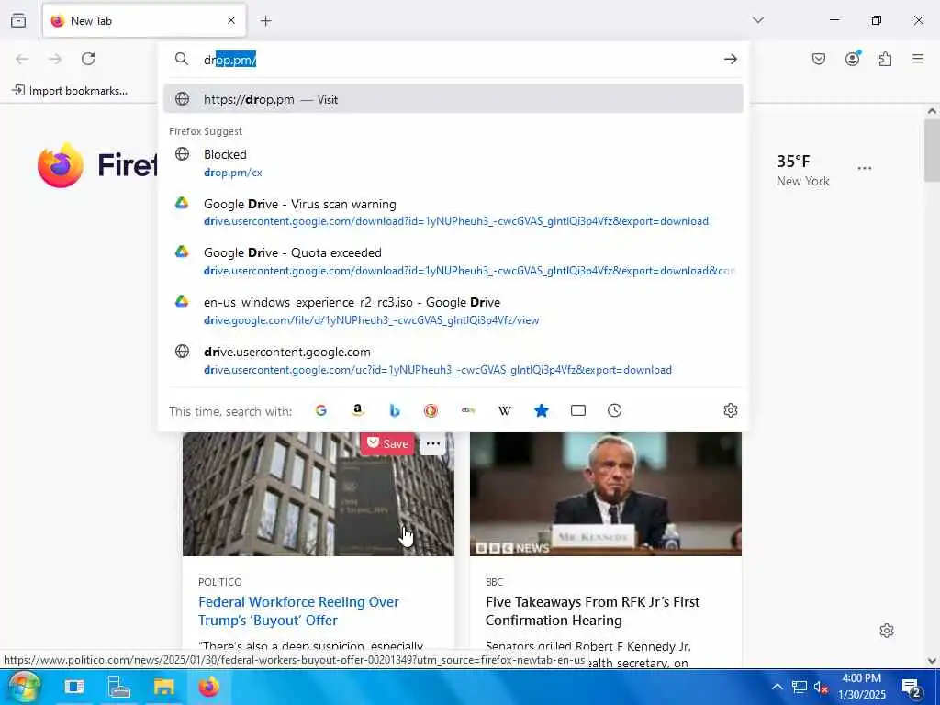
Task: Select Google Drive Quota exceeded suggestion
Action: [453, 262]
